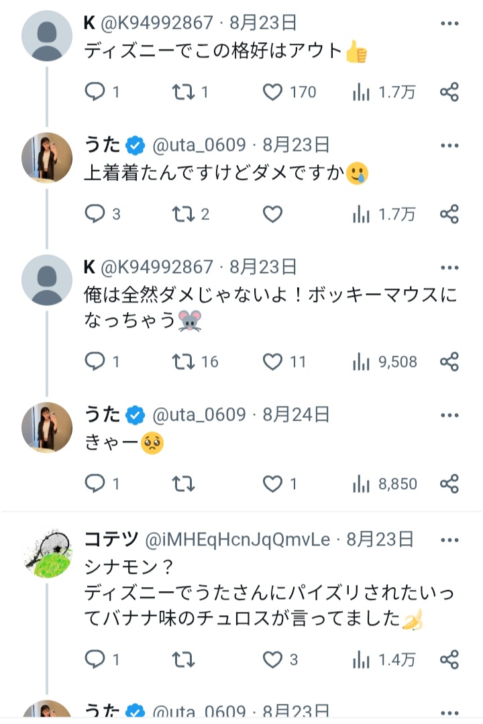Viewport: 483px width, 724px height.
Task: Like うた's reply with 3 comments
Action: point(272,214)
